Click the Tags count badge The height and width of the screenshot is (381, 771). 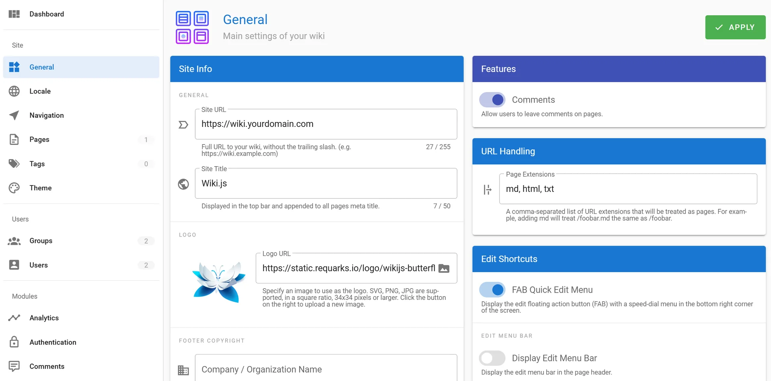click(146, 164)
